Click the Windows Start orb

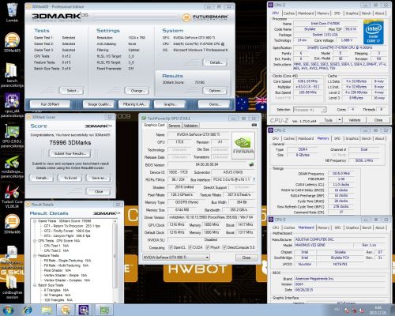8,310
